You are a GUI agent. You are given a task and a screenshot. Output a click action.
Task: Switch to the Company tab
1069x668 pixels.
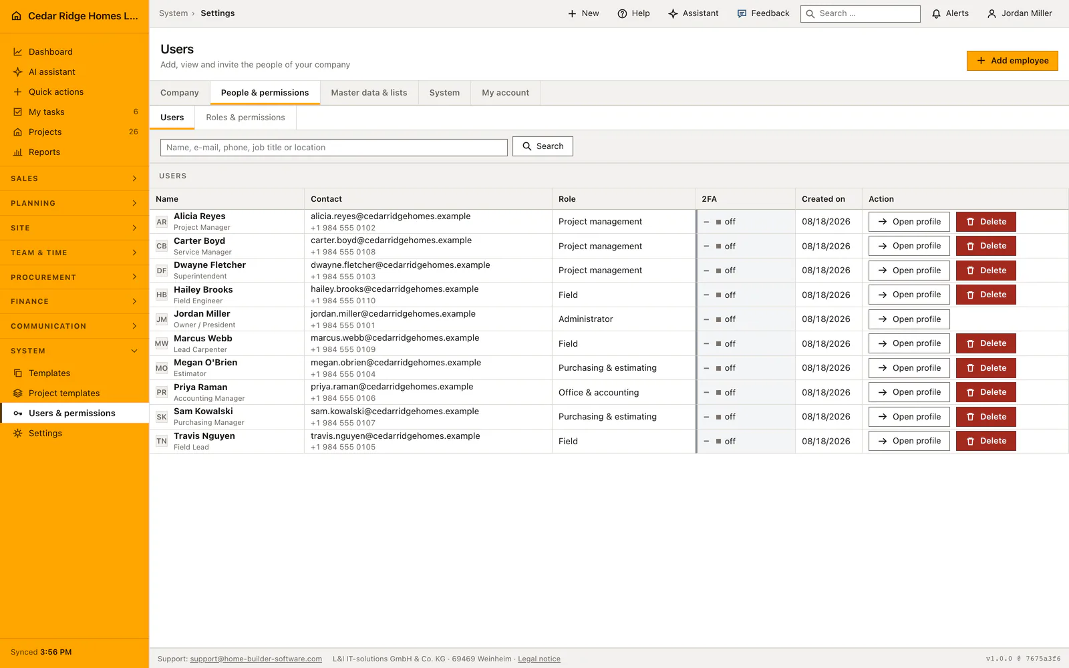(x=180, y=93)
